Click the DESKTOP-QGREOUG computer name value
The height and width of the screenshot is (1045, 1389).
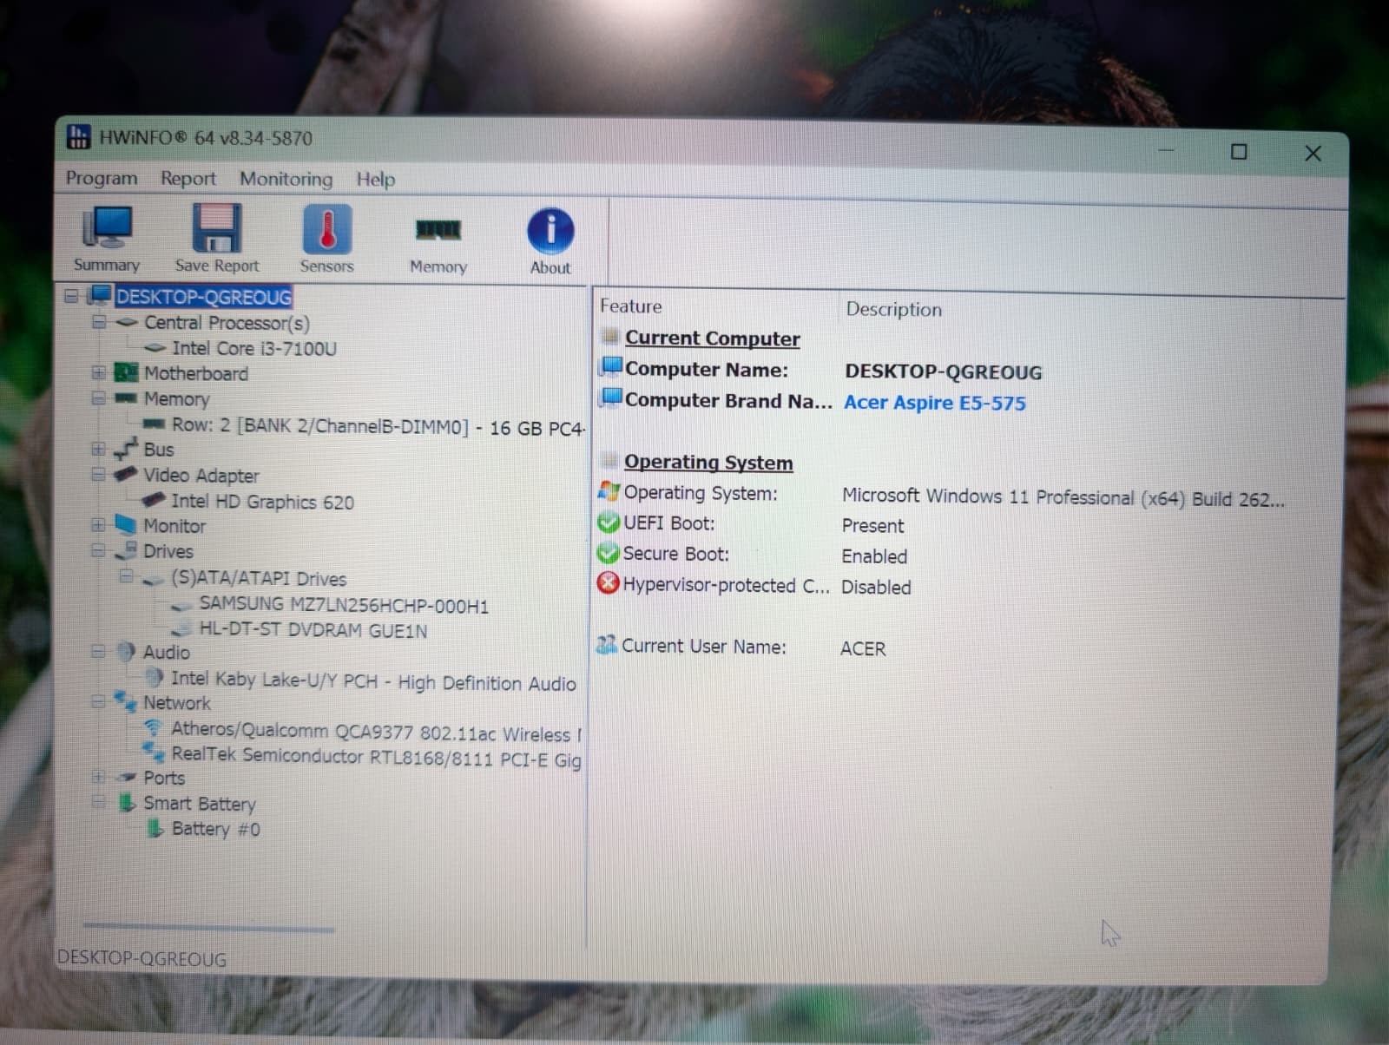click(x=944, y=371)
